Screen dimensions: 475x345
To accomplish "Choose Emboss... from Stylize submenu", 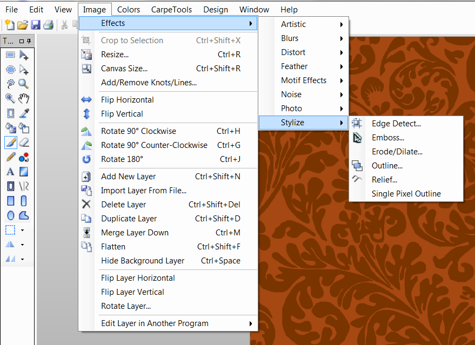I will (x=387, y=138).
